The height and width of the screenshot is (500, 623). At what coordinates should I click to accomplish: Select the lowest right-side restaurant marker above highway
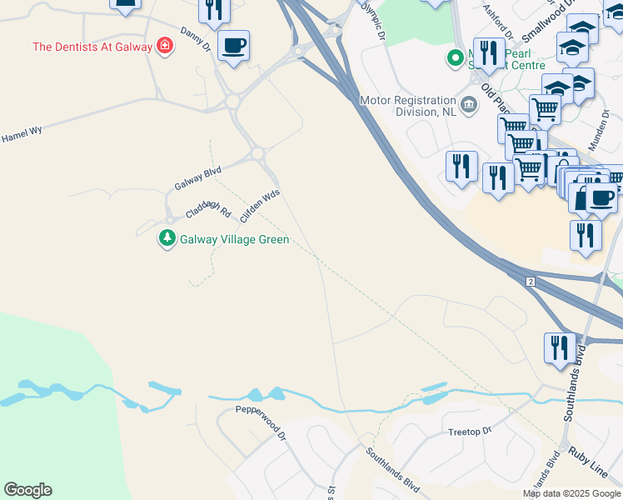[x=586, y=237]
